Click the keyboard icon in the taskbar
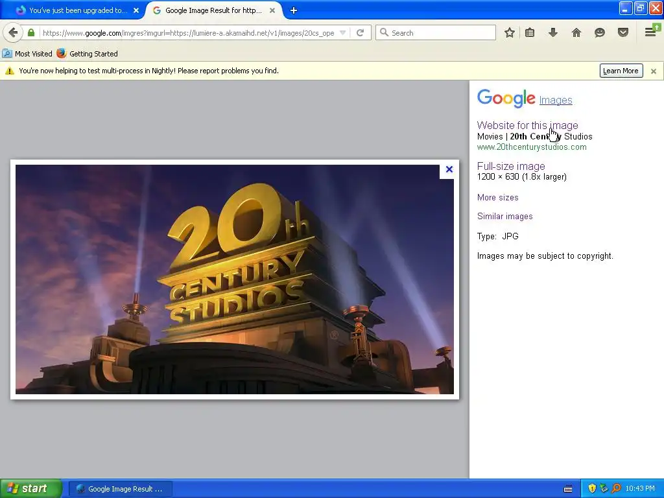The height and width of the screenshot is (498, 664). coord(568,489)
